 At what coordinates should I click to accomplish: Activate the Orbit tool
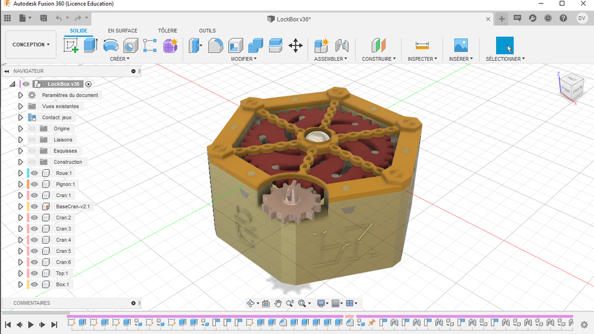pyautogui.click(x=252, y=303)
